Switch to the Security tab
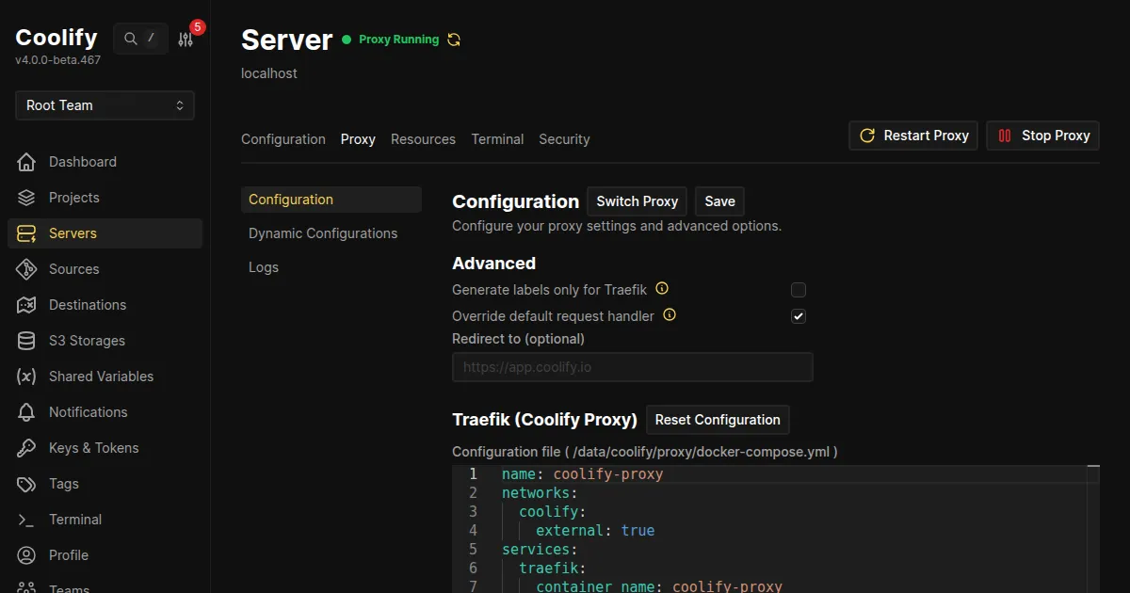Screen dimensions: 1130x593 click(564, 139)
